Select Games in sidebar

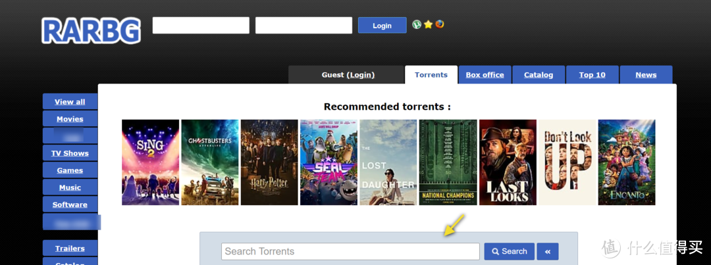[70, 170]
